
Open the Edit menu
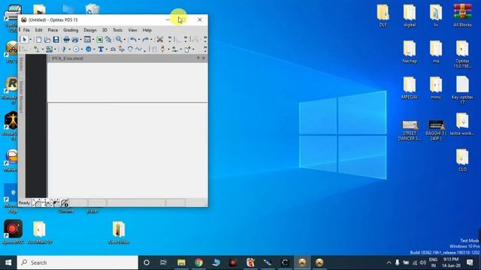point(38,30)
